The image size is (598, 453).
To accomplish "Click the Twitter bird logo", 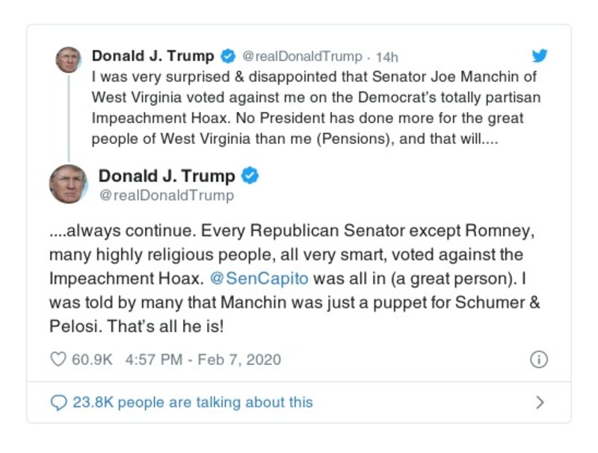I will 540,54.
